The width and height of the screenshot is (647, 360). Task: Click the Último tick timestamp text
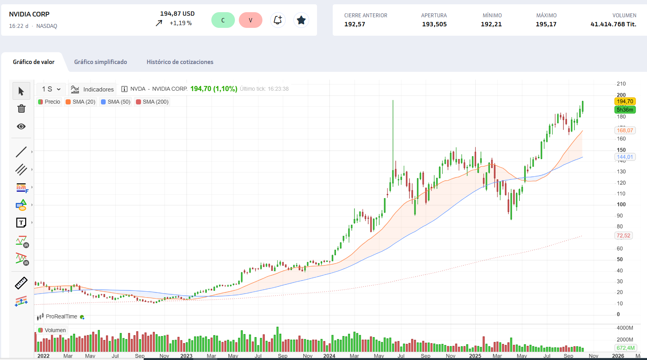(264, 89)
